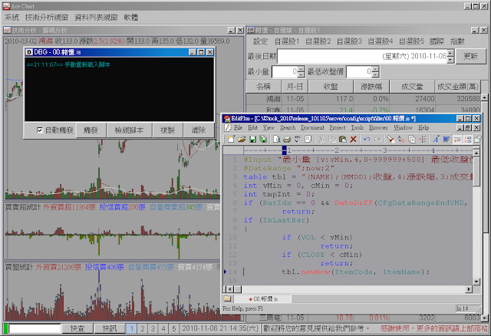Viewport: 491px width, 336px height.
Task: Toggle line numbers icon in EditPlus toolbar
Action: pos(468,139)
